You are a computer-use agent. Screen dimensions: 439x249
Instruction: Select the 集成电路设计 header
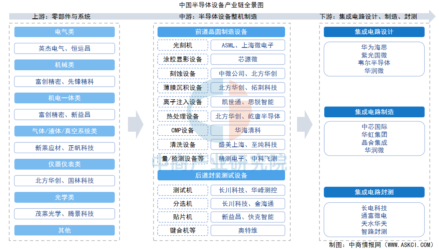pos(374,32)
